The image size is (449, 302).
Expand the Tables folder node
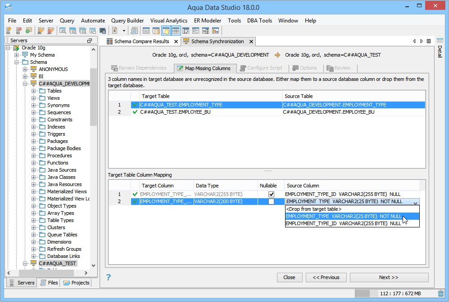pyautogui.click(x=34, y=91)
